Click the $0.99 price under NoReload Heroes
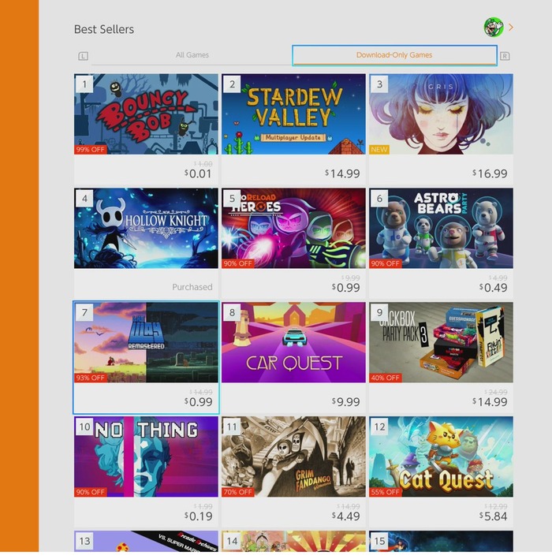This screenshot has width=552, height=559. (345, 288)
